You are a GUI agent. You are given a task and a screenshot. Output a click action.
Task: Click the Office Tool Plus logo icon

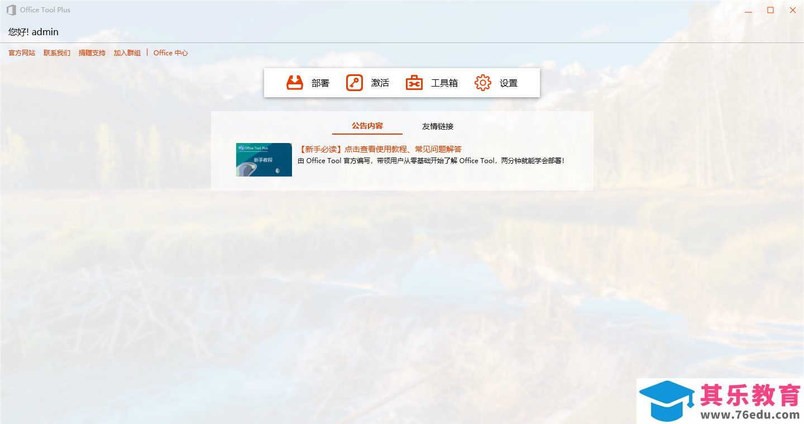coord(11,10)
